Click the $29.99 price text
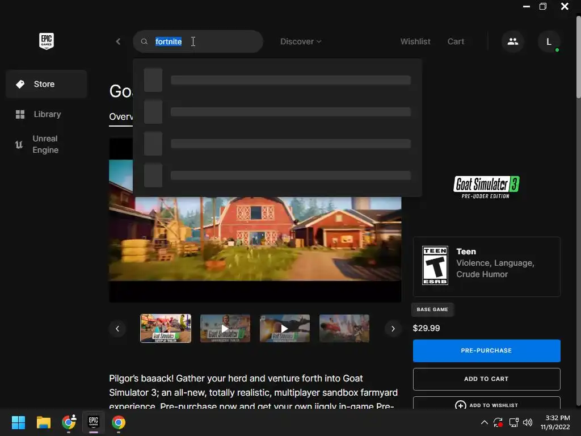 pos(427,329)
